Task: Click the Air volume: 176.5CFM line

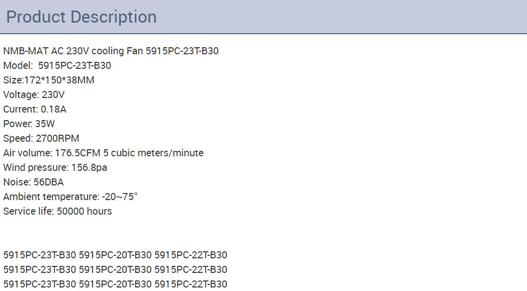Action: point(103,153)
